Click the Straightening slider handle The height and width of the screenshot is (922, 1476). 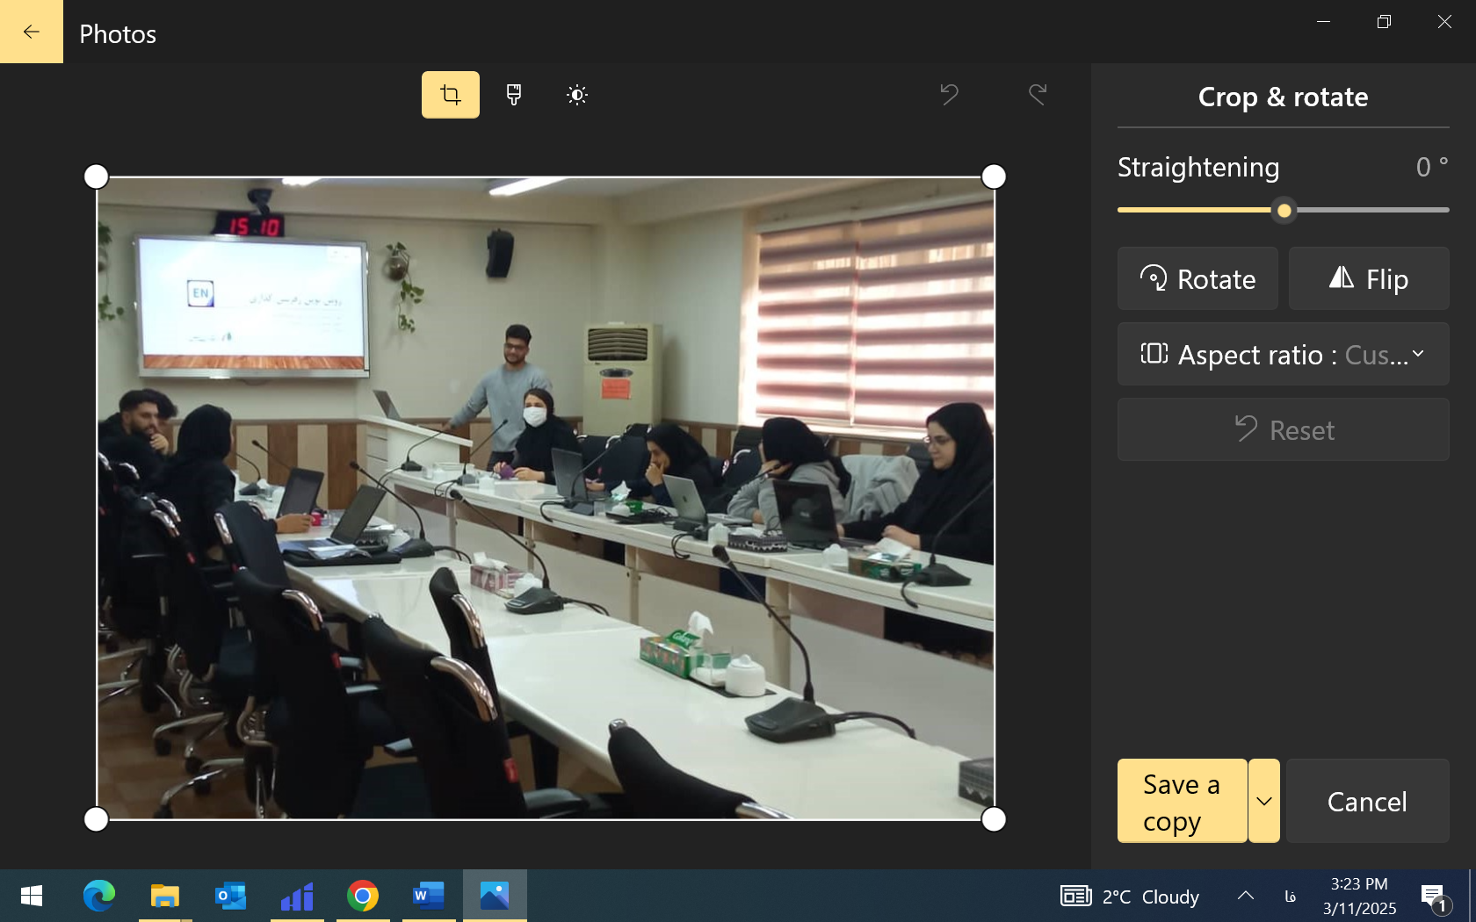1284,211
